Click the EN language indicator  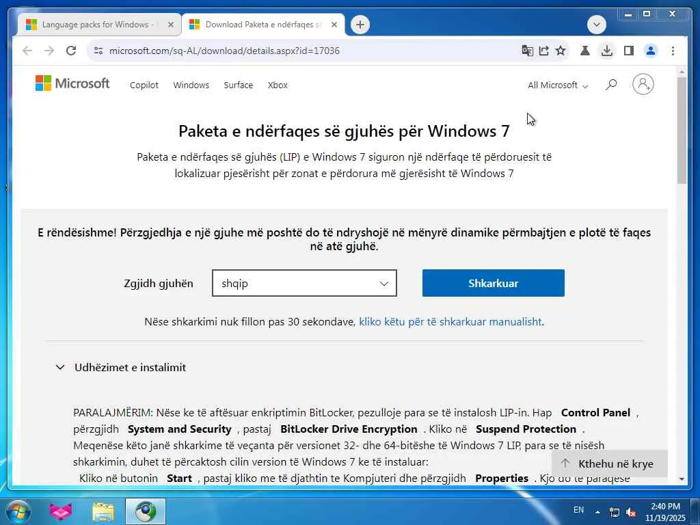578,510
